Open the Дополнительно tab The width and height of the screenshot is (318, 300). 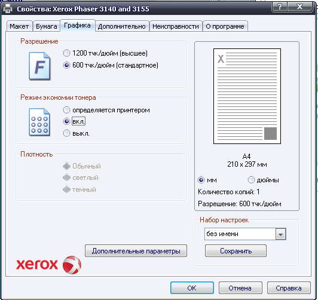(122, 26)
